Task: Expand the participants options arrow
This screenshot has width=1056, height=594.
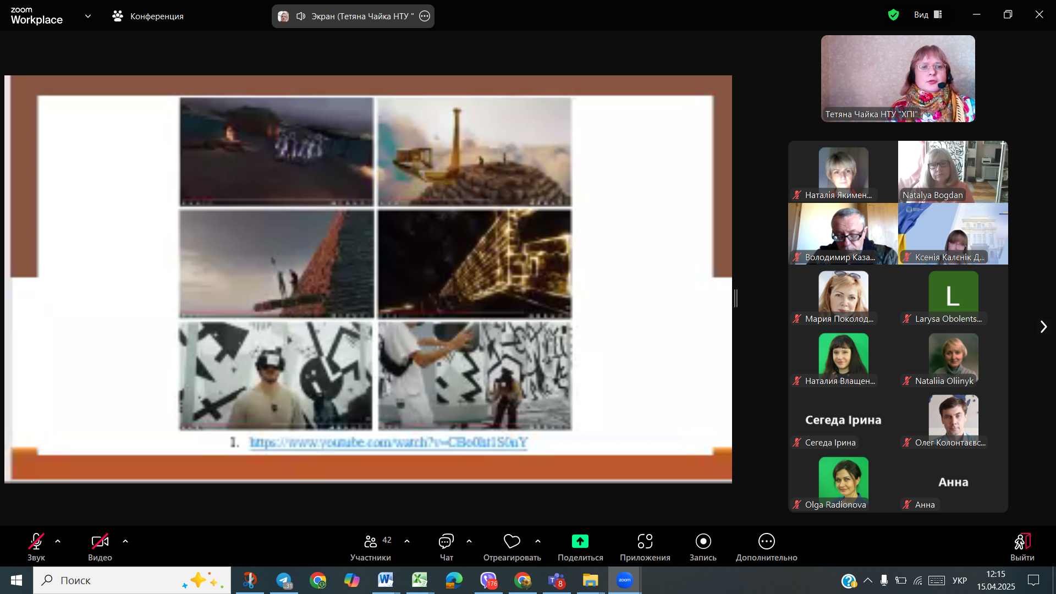Action: tap(407, 541)
